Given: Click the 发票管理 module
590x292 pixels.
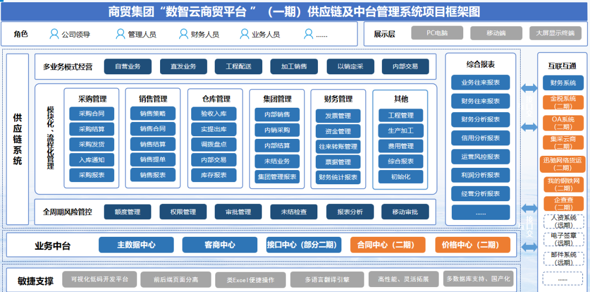Looking at the screenshot, I should click(338, 116).
